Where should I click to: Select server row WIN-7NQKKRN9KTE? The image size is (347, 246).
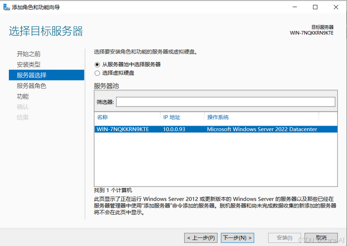tap(216, 129)
